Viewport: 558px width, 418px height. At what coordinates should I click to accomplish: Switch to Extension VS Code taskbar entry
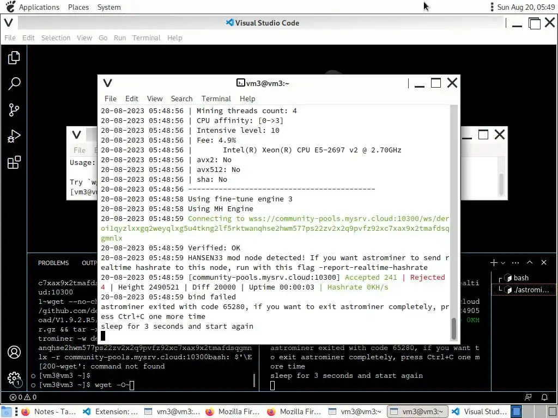(x=110, y=411)
